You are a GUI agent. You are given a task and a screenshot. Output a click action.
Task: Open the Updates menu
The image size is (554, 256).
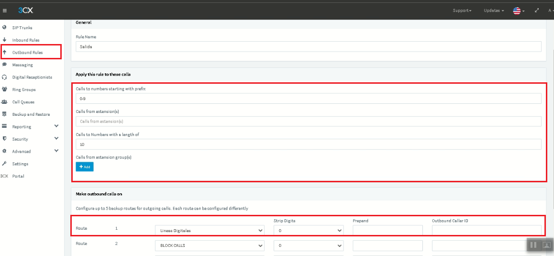point(494,11)
